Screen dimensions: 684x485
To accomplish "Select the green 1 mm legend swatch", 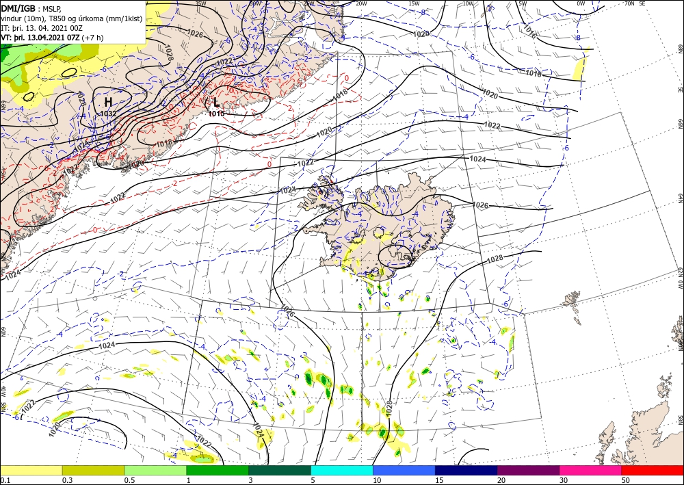I will coord(218,470).
